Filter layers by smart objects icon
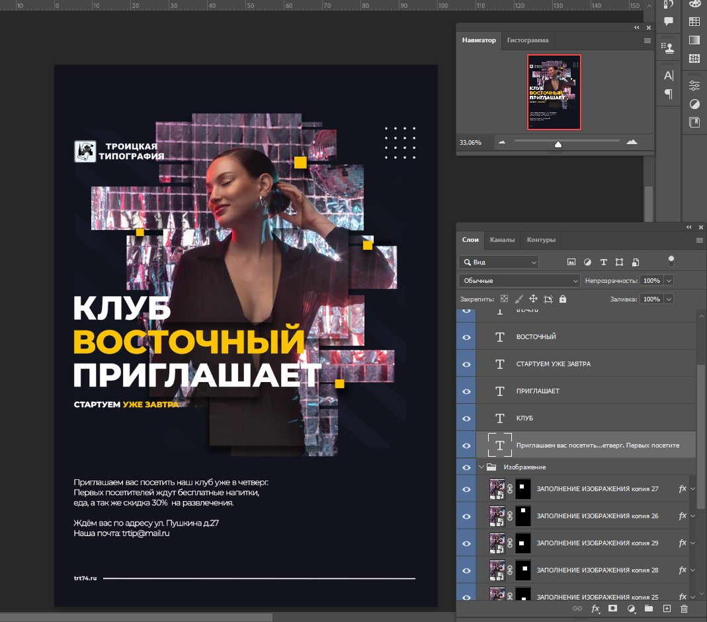Screen dimensions: 707x622 636,262
